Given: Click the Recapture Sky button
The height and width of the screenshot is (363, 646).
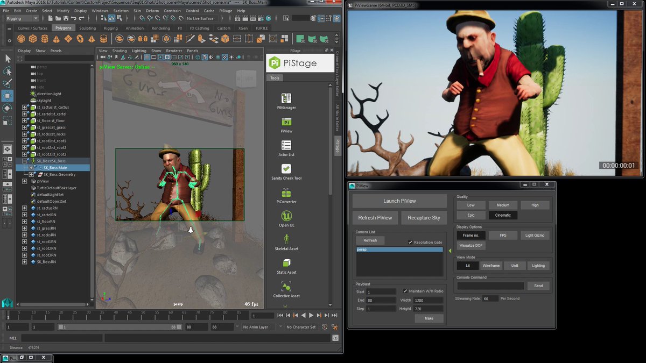Looking at the screenshot, I should pyautogui.click(x=424, y=218).
